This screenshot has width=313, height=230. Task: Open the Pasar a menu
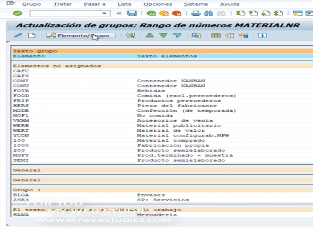95,4
